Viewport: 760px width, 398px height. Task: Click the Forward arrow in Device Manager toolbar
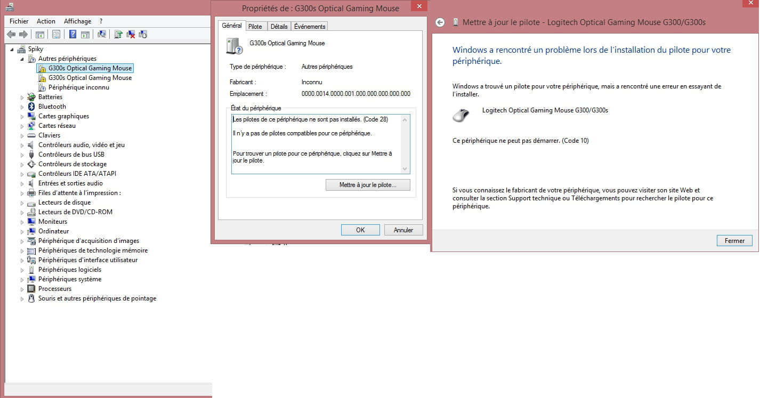23,35
